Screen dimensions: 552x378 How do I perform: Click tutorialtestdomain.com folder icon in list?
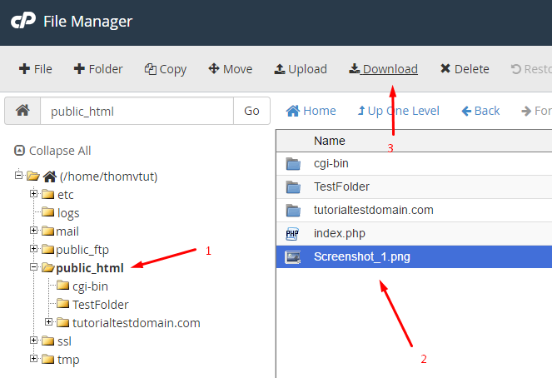coord(293,210)
